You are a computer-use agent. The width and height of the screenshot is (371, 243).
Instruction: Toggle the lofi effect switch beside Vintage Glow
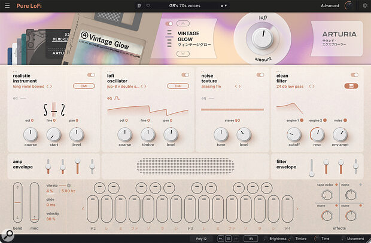point(169,24)
